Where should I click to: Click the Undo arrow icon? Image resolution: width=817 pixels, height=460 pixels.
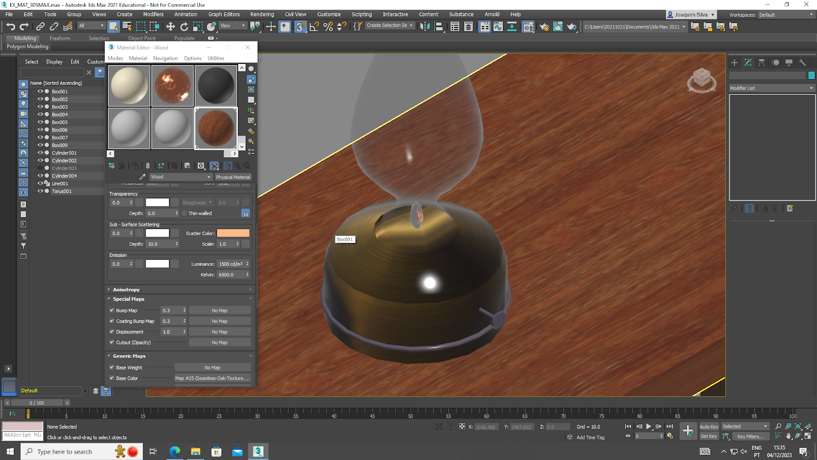[11, 27]
